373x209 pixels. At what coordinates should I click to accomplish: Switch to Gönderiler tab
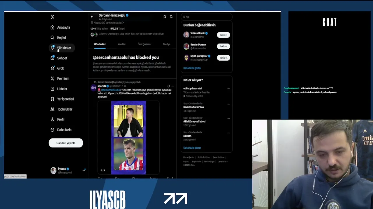coord(100,44)
